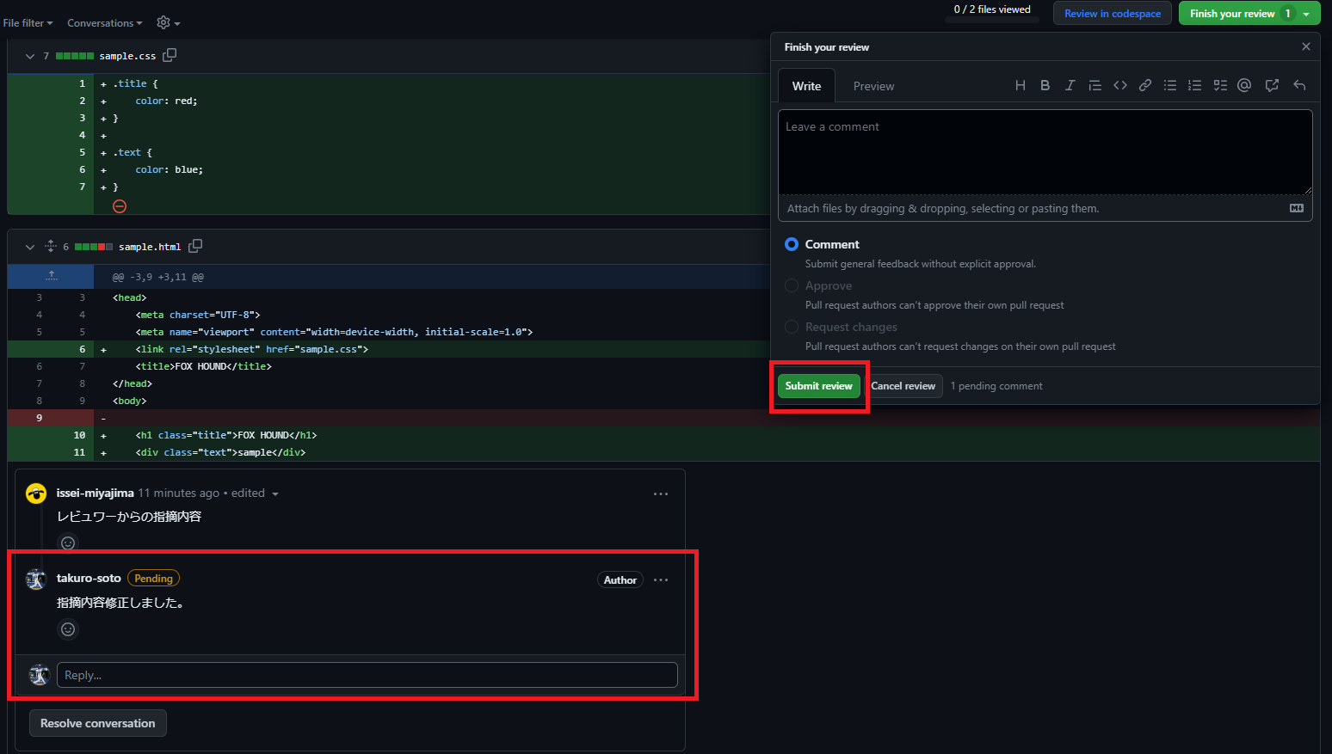
Task: Select the Approve radio option
Action: pyautogui.click(x=792, y=285)
